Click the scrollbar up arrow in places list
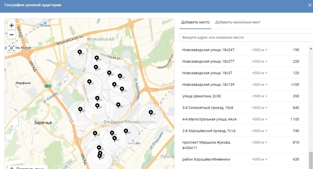 click(x=311, y=48)
